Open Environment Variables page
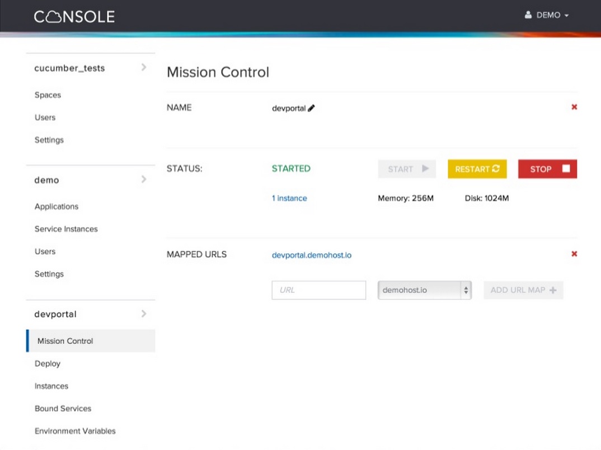 [75, 431]
